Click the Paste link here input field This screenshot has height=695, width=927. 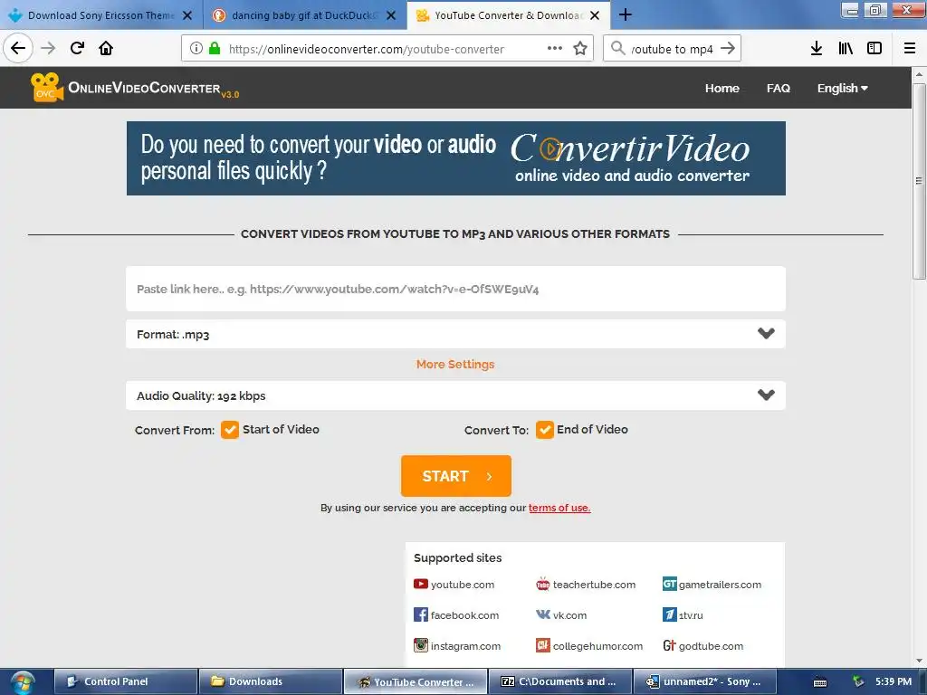[x=455, y=289]
